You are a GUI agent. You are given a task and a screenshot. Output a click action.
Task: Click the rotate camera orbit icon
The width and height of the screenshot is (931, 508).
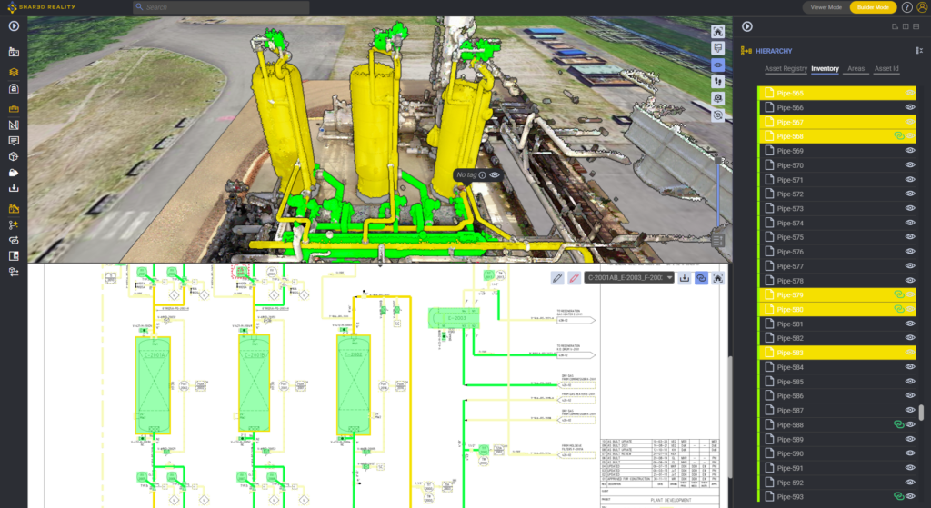[x=718, y=115]
